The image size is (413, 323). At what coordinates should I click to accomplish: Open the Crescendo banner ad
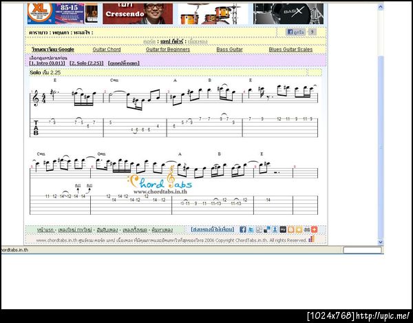tap(138, 13)
